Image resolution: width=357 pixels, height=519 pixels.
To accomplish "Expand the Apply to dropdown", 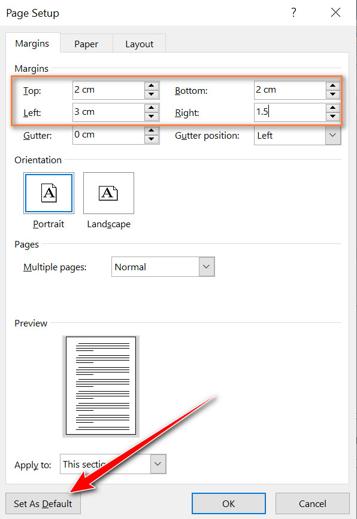I will [x=158, y=464].
